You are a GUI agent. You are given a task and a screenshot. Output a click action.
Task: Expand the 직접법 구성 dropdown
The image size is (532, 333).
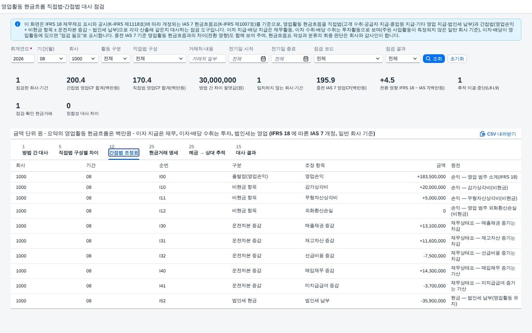[x=159, y=59]
